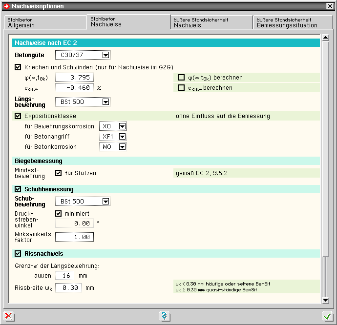The width and height of the screenshot is (337, 325).
Task: Click scrollbar up arrow
Action: (x=325, y=38)
